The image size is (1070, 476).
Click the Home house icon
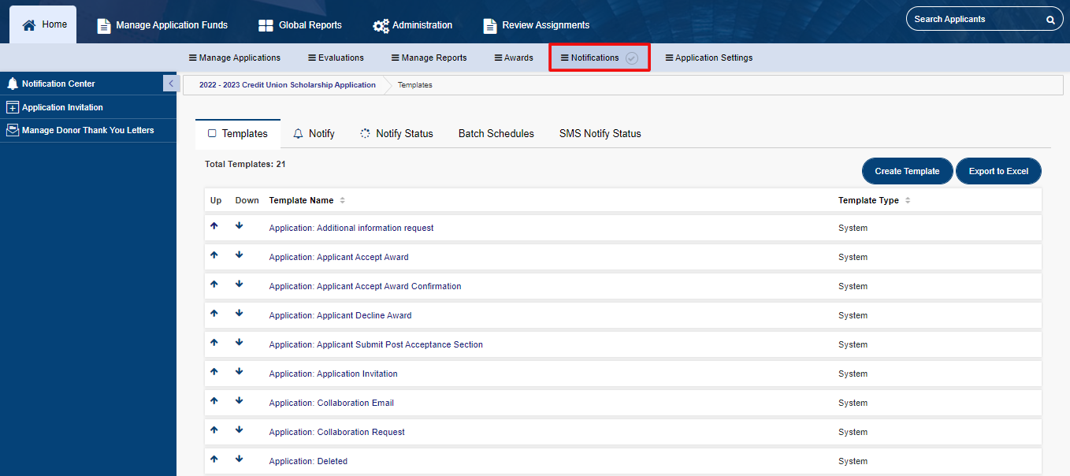(x=29, y=25)
